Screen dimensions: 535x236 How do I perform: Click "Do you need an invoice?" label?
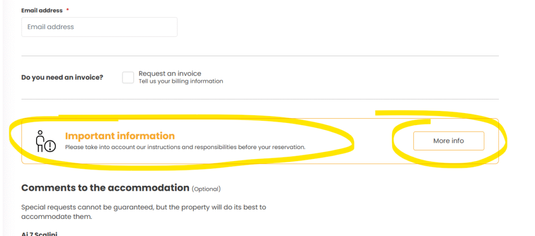62,78
